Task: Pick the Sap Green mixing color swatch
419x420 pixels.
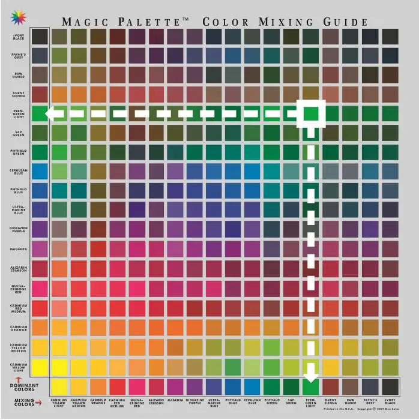Action: [x=291, y=387]
